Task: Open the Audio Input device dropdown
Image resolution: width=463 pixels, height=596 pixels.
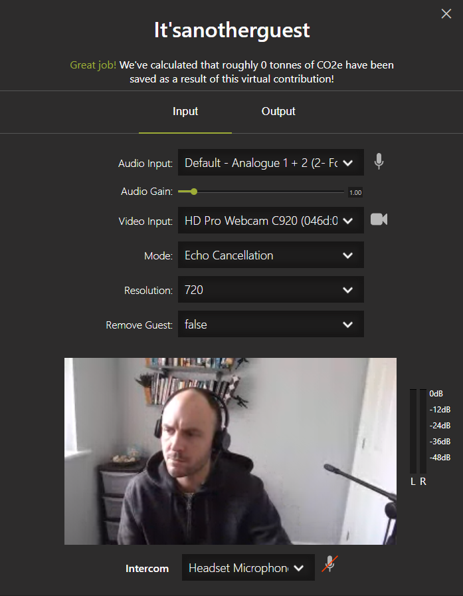Action: click(x=270, y=162)
